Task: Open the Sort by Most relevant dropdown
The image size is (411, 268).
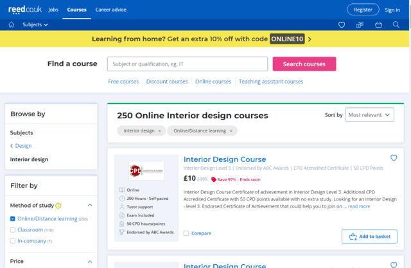Action: click(370, 115)
